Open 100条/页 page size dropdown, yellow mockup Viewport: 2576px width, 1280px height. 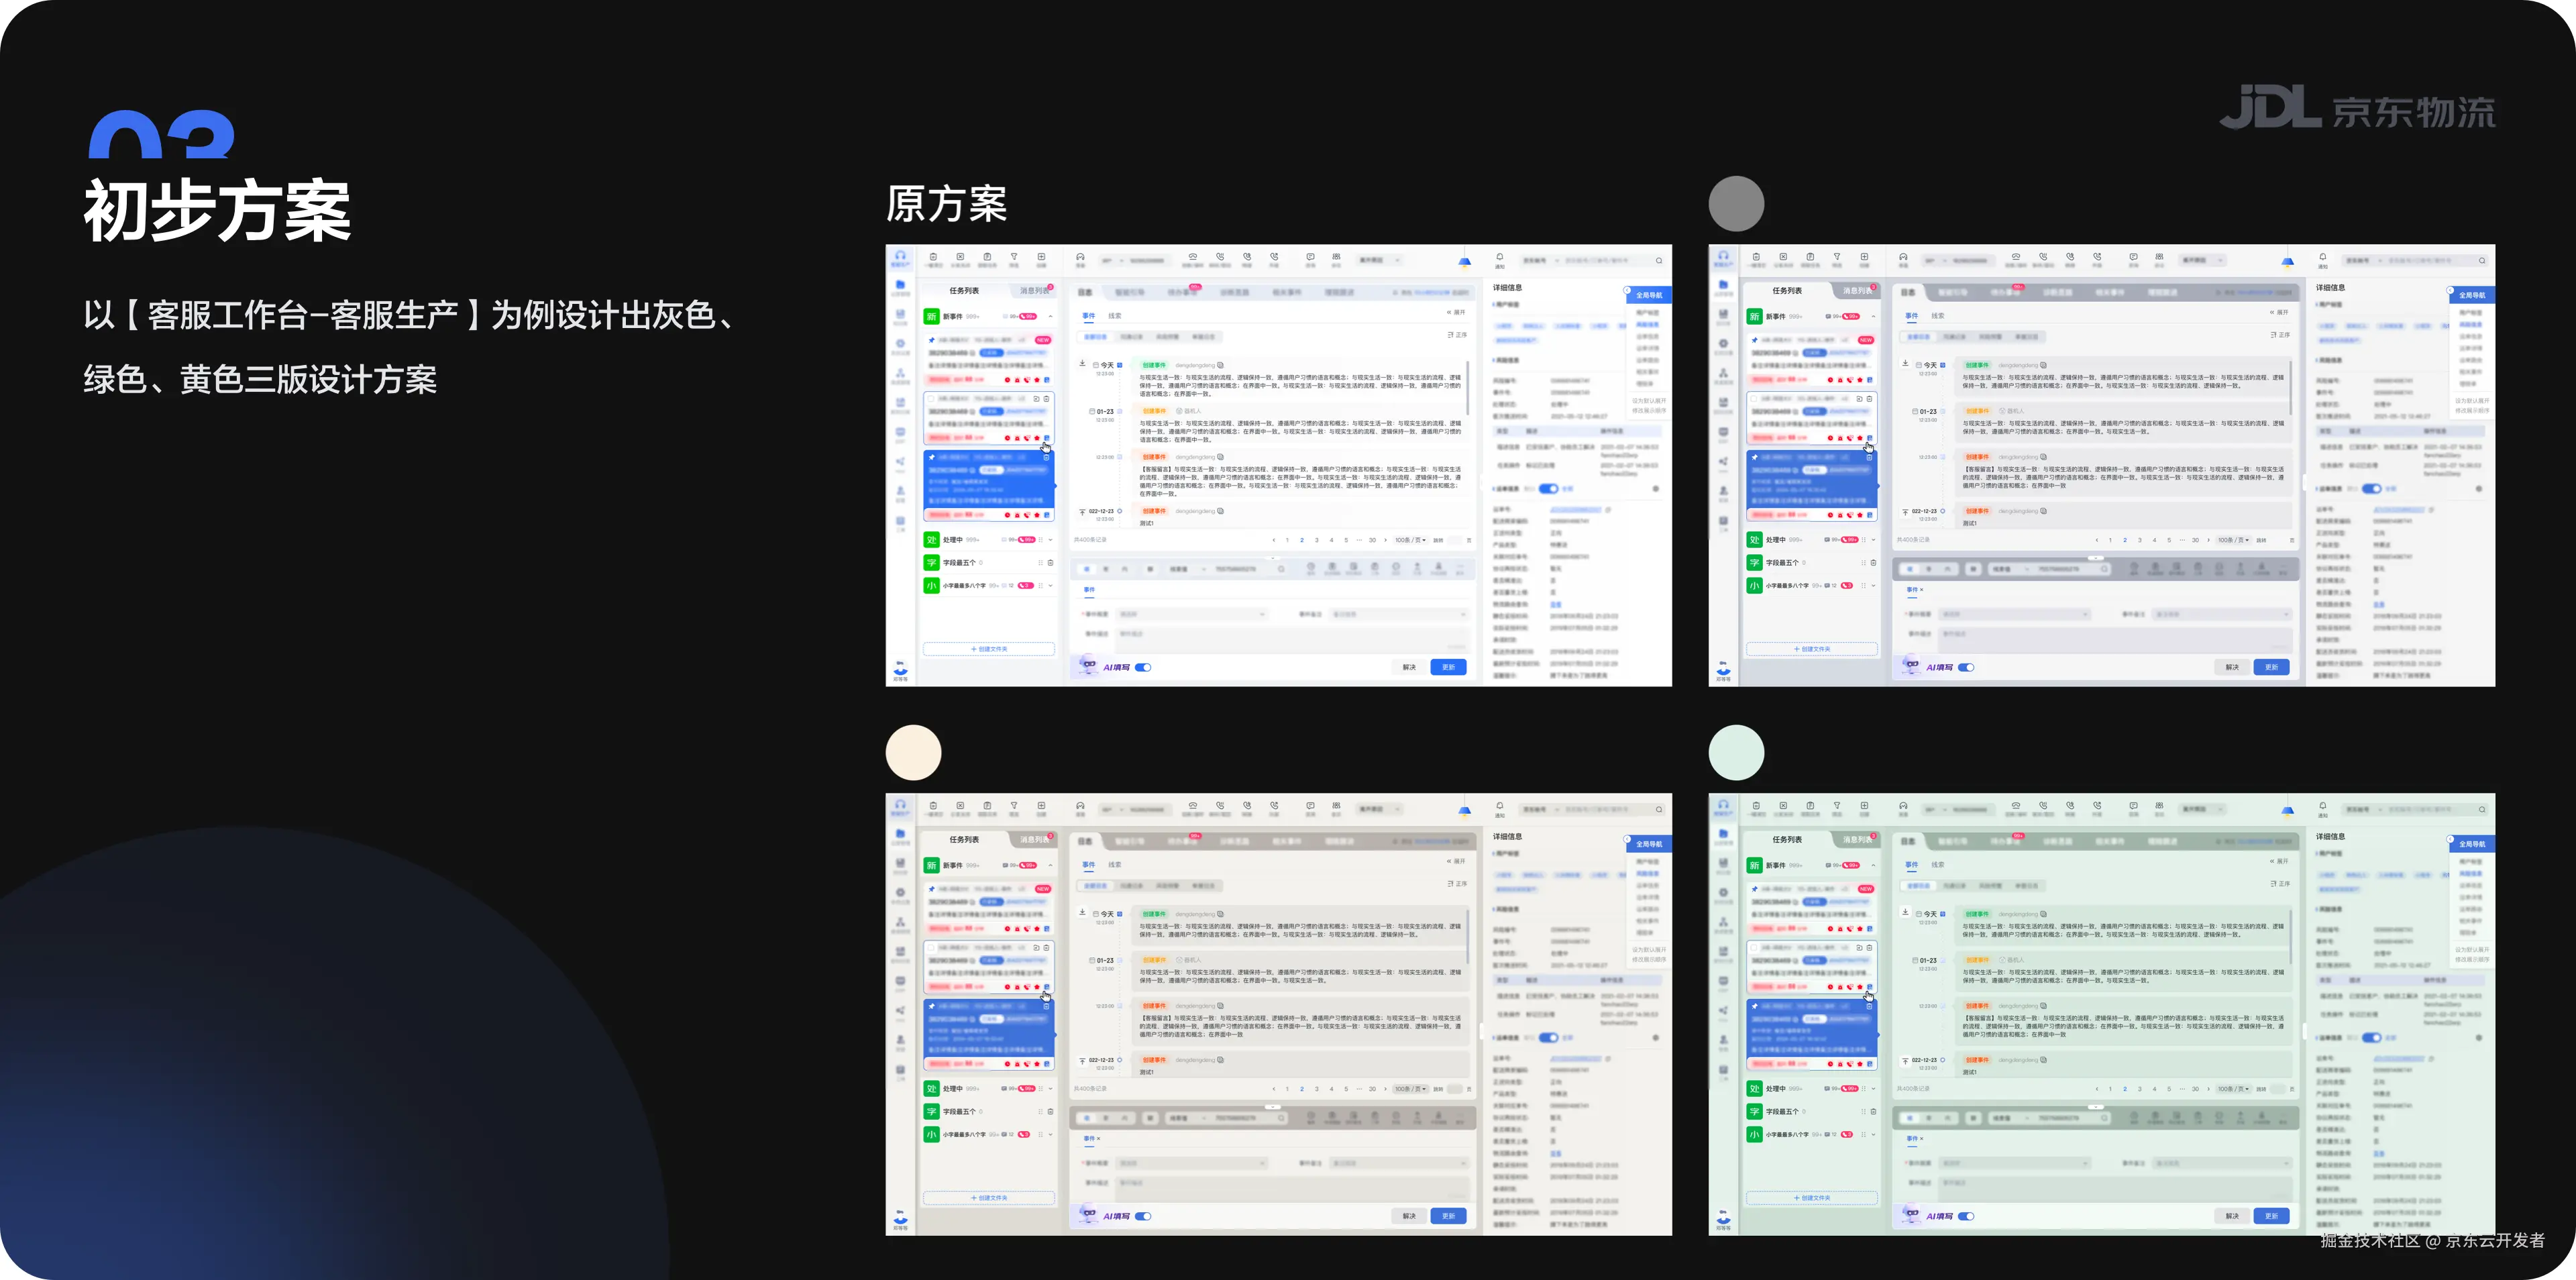tap(1410, 1089)
